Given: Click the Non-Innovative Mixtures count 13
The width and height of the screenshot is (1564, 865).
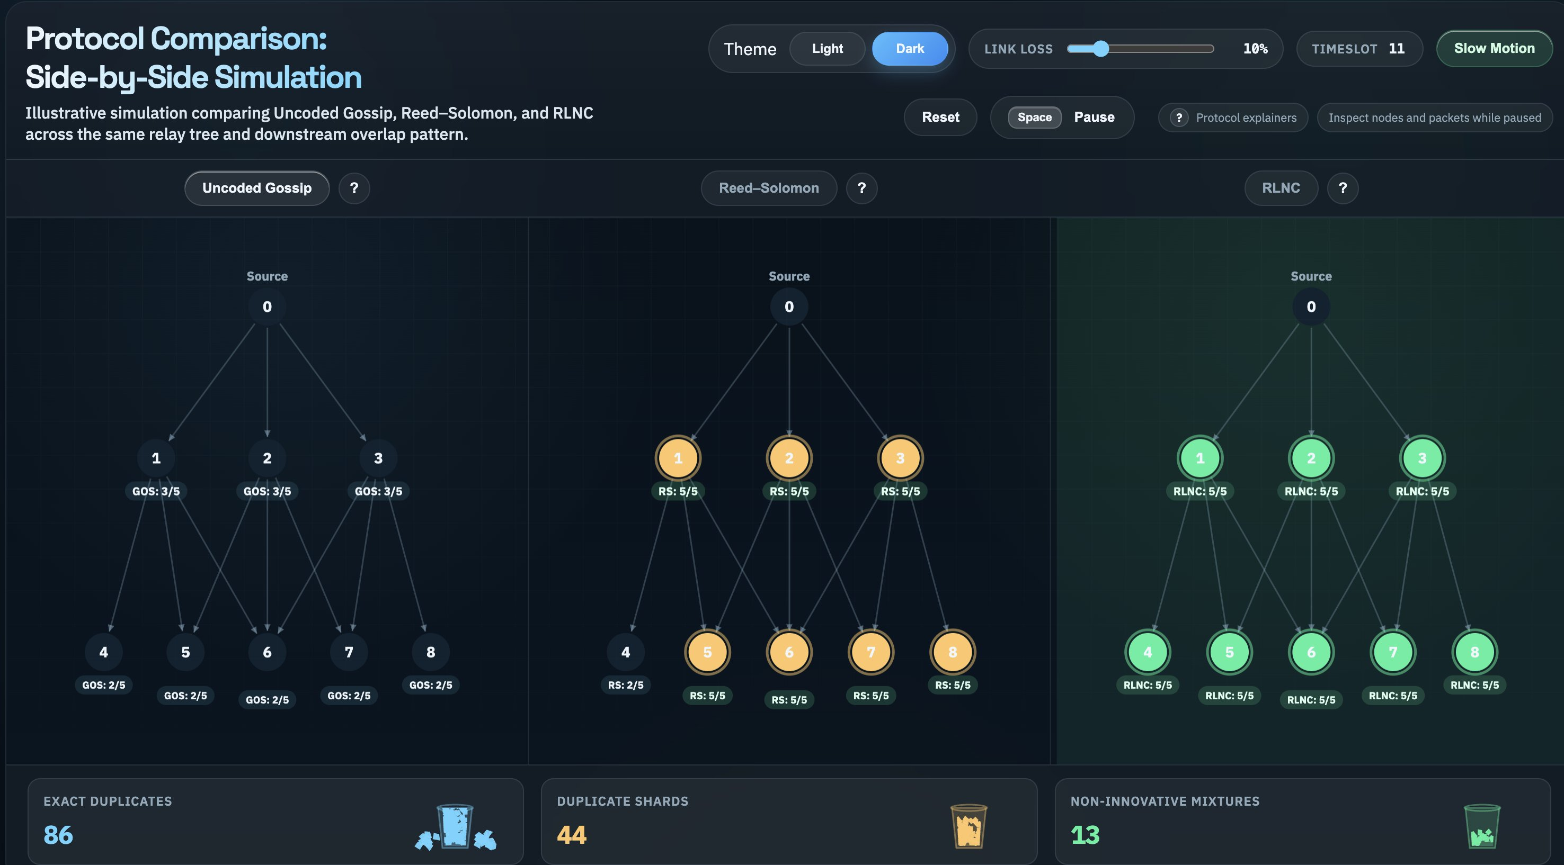Looking at the screenshot, I should [1085, 835].
